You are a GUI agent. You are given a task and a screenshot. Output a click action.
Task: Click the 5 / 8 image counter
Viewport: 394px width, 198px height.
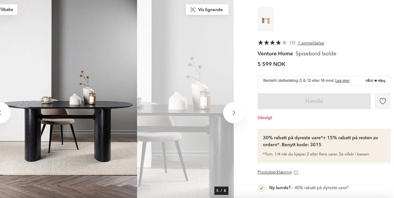tap(221, 191)
